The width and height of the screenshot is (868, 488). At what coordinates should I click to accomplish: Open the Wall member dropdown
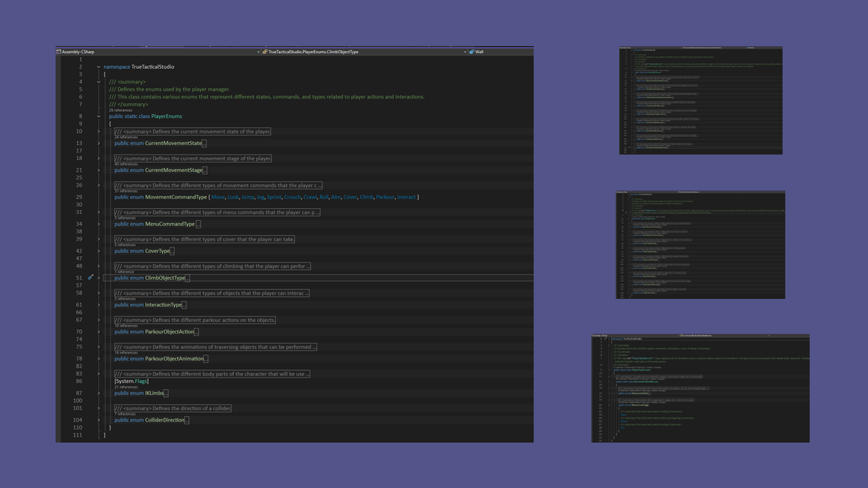click(x=501, y=52)
